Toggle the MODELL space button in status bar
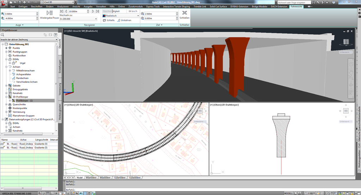361x195 pixels. (288, 193)
